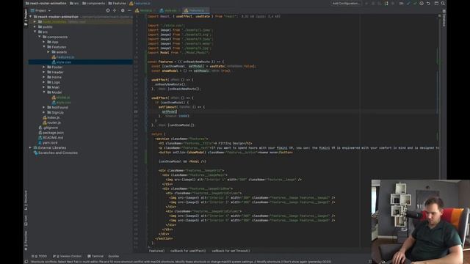Open yarn.lock in project tree
The height and width of the screenshot is (264, 470).
48,143
